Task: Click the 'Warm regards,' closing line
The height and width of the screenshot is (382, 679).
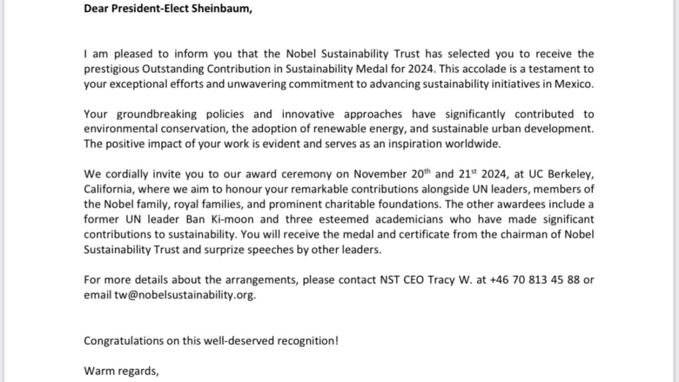Action: 121,371
